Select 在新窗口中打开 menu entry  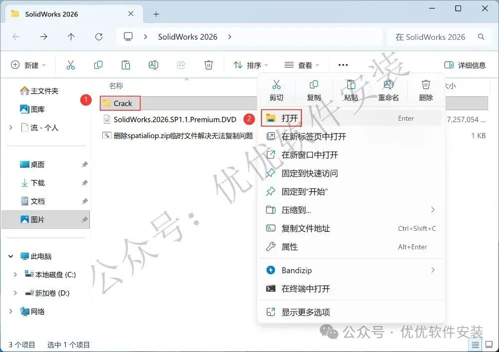click(351, 155)
